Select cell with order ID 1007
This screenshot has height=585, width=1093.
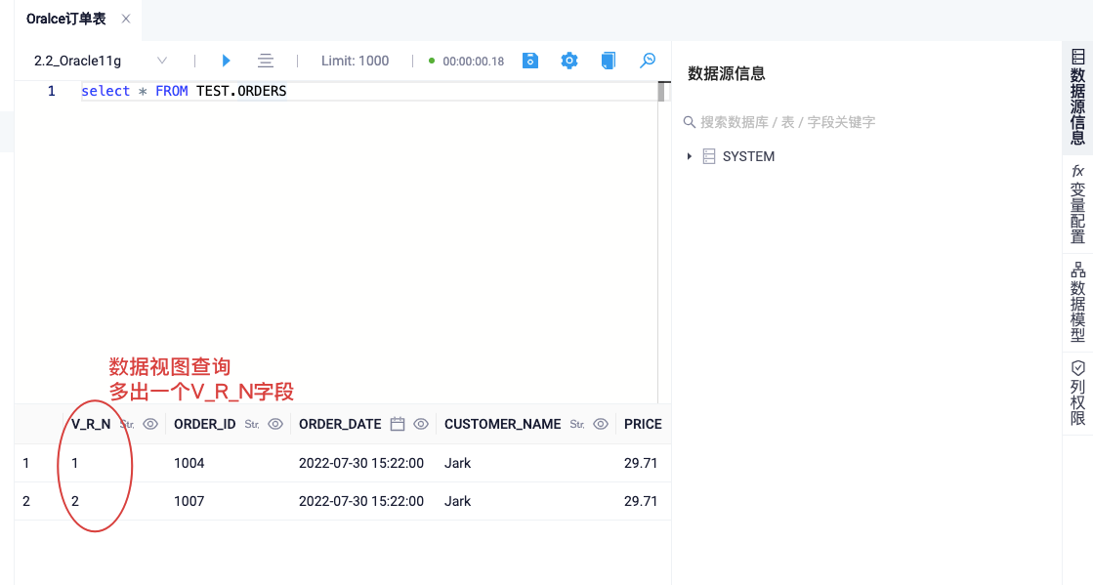pos(189,501)
